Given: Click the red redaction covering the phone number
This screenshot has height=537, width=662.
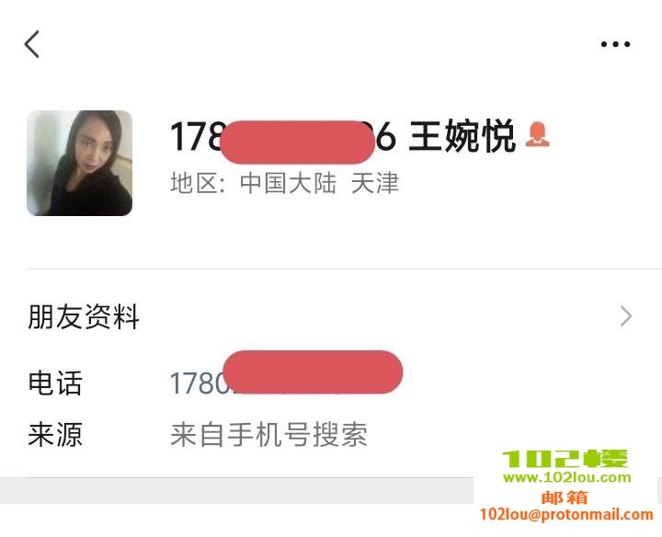Looking at the screenshot, I should pyautogui.click(x=313, y=371).
